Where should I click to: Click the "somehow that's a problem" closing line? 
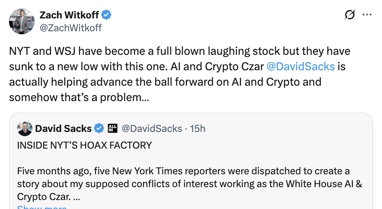[x=79, y=97]
